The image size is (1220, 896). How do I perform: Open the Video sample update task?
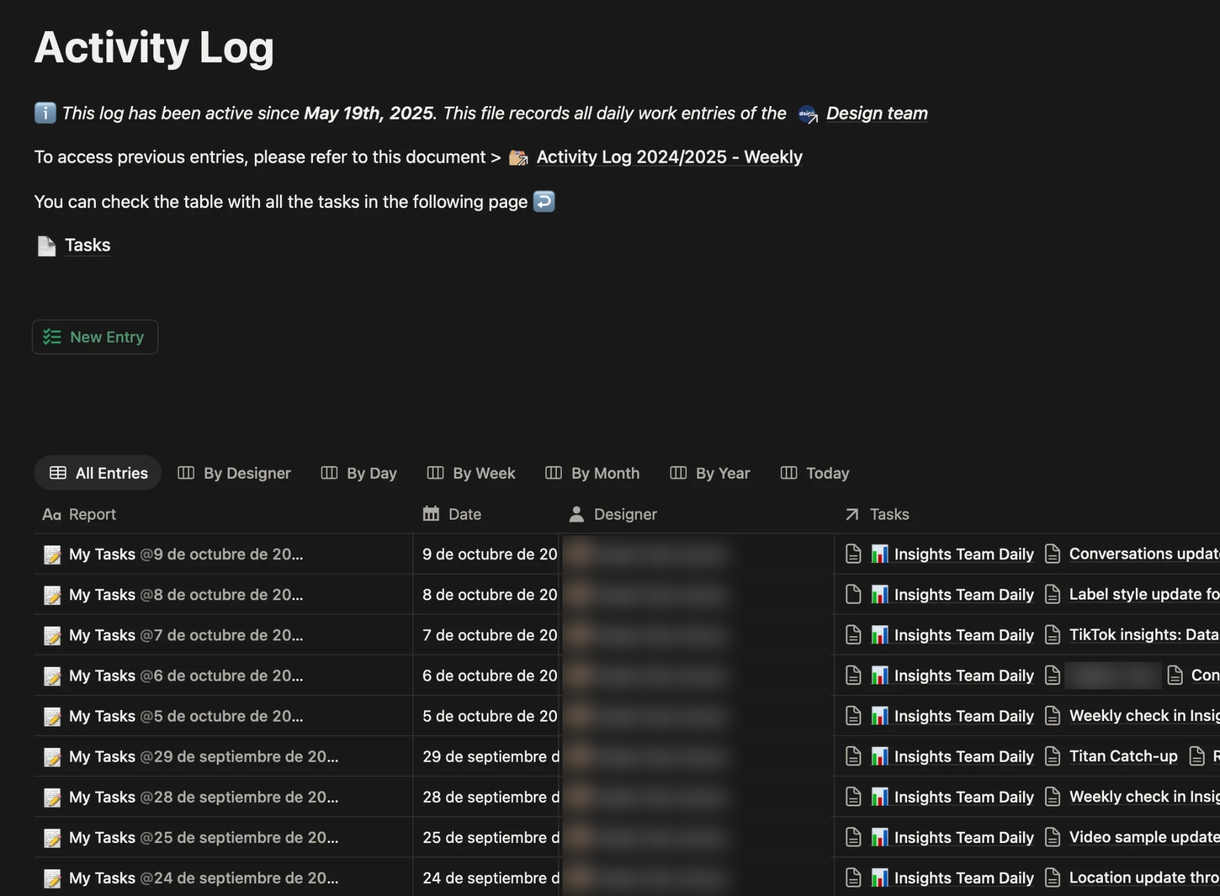coord(1144,837)
